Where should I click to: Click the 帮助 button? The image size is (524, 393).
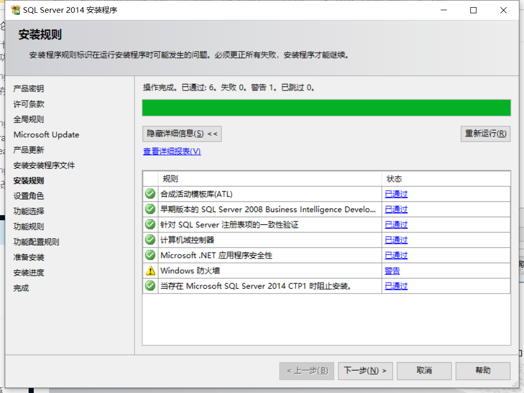[x=483, y=371]
